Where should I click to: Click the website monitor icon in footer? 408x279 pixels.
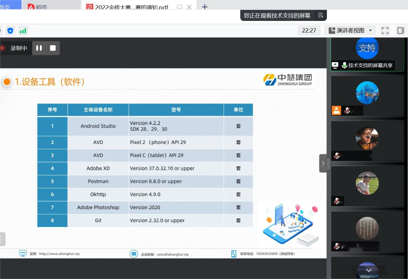pos(23,253)
